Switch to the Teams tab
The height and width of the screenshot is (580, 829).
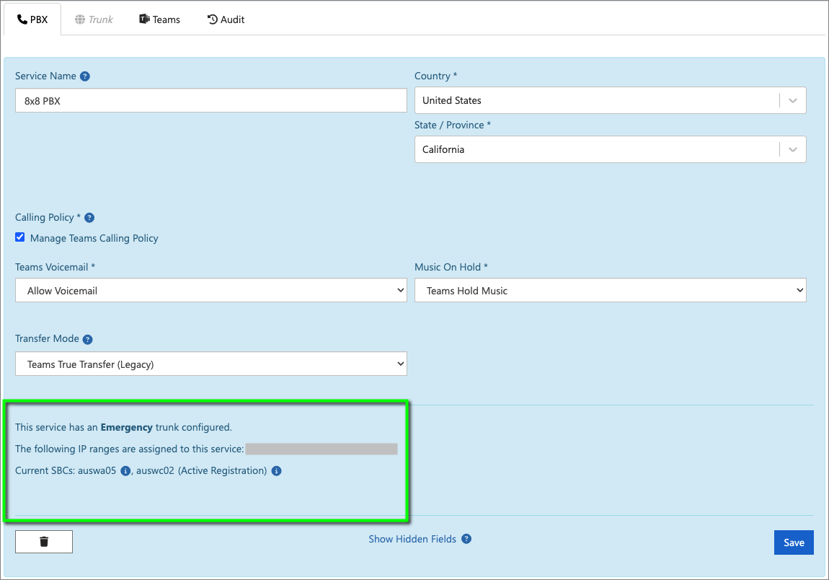tap(159, 19)
